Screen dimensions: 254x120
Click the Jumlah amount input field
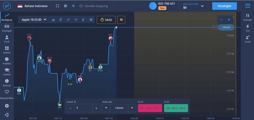pyautogui.click(x=83, y=108)
